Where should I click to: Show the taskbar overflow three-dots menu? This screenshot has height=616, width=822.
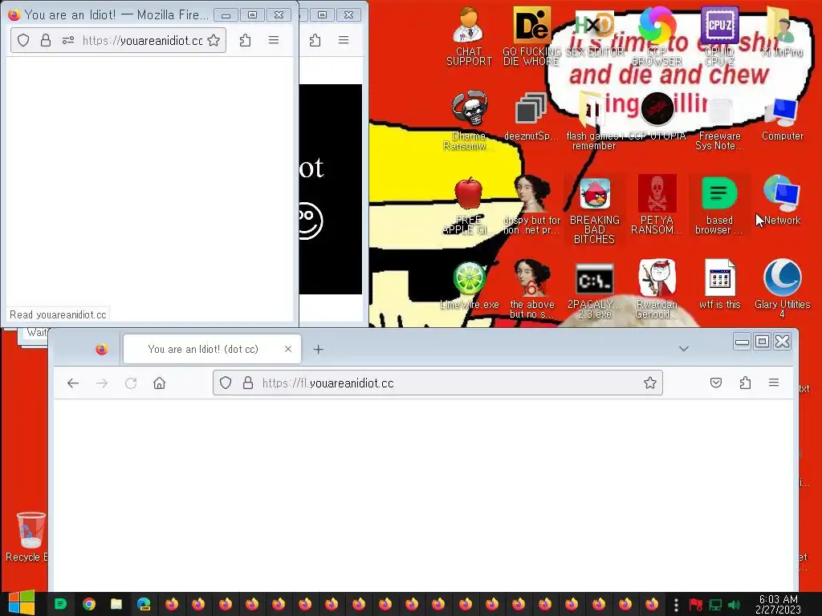tap(676, 605)
